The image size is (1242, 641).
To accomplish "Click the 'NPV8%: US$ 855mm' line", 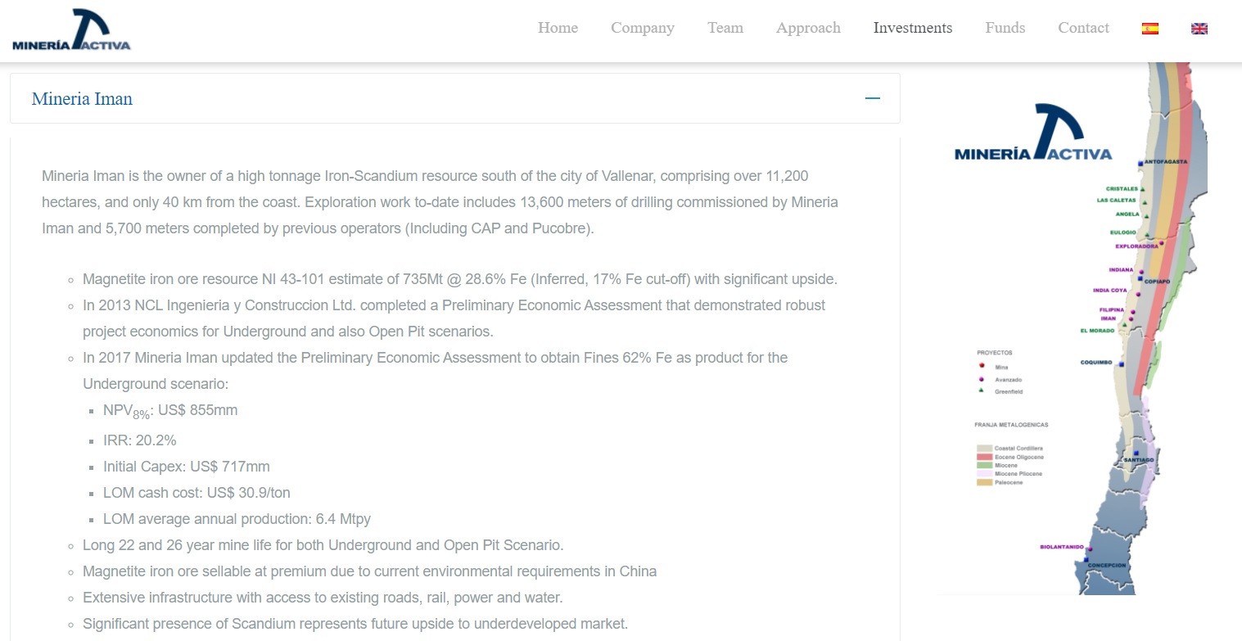I will click(x=170, y=412).
